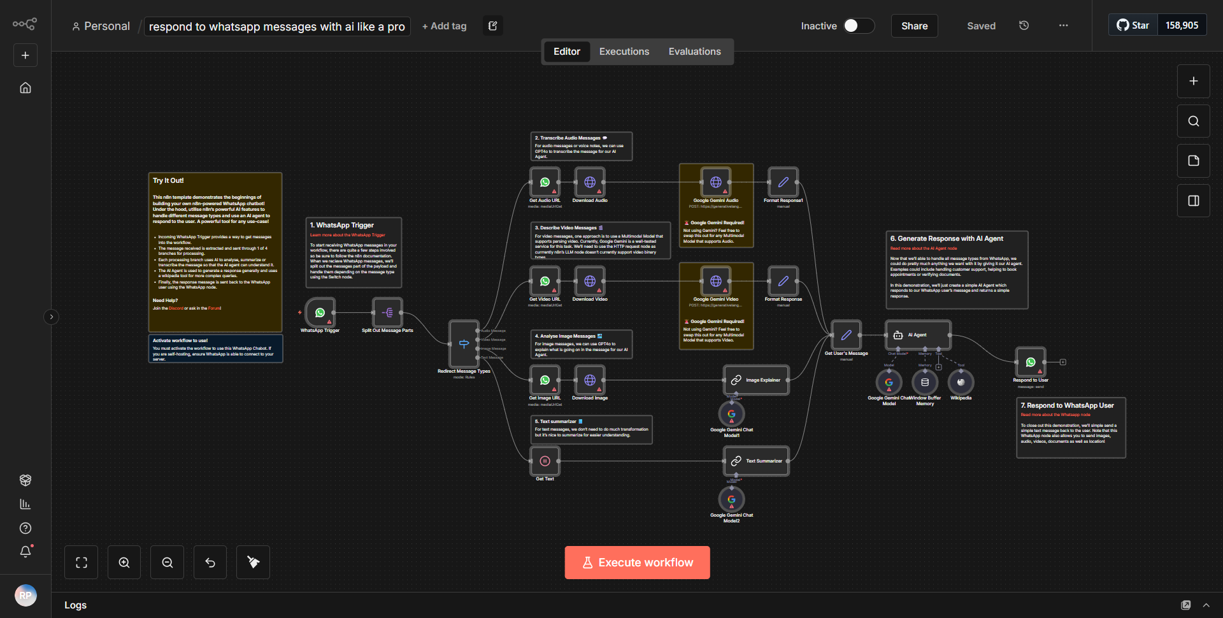Select the Redirect Message Types switch node
This screenshot has height=618, width=1223.
click(x=464, y=343)
